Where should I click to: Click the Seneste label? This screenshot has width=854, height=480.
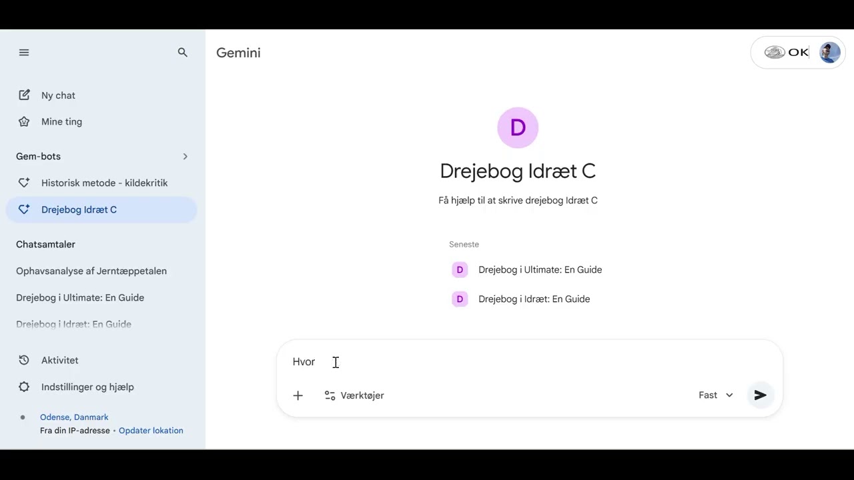(464, 245)
